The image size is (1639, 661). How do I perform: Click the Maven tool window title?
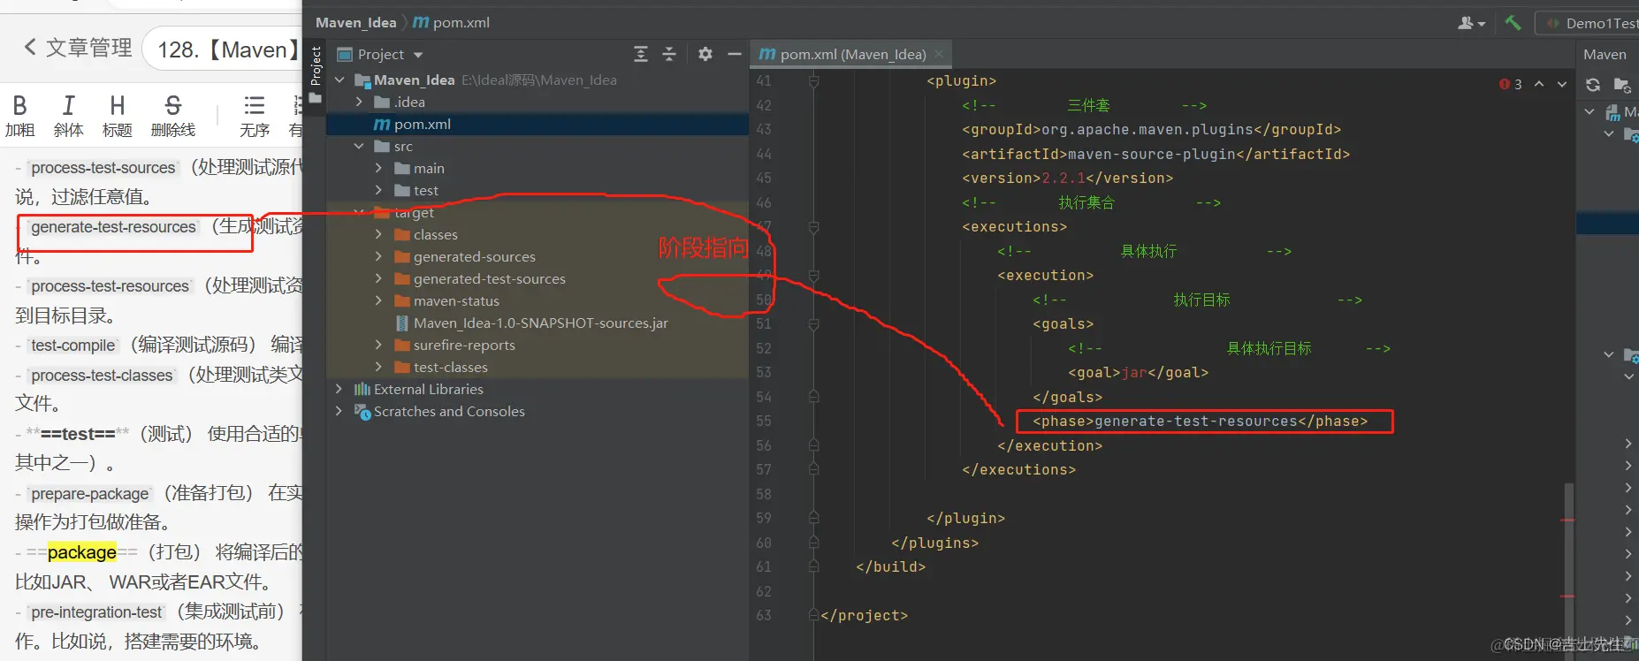[1605, 55]
